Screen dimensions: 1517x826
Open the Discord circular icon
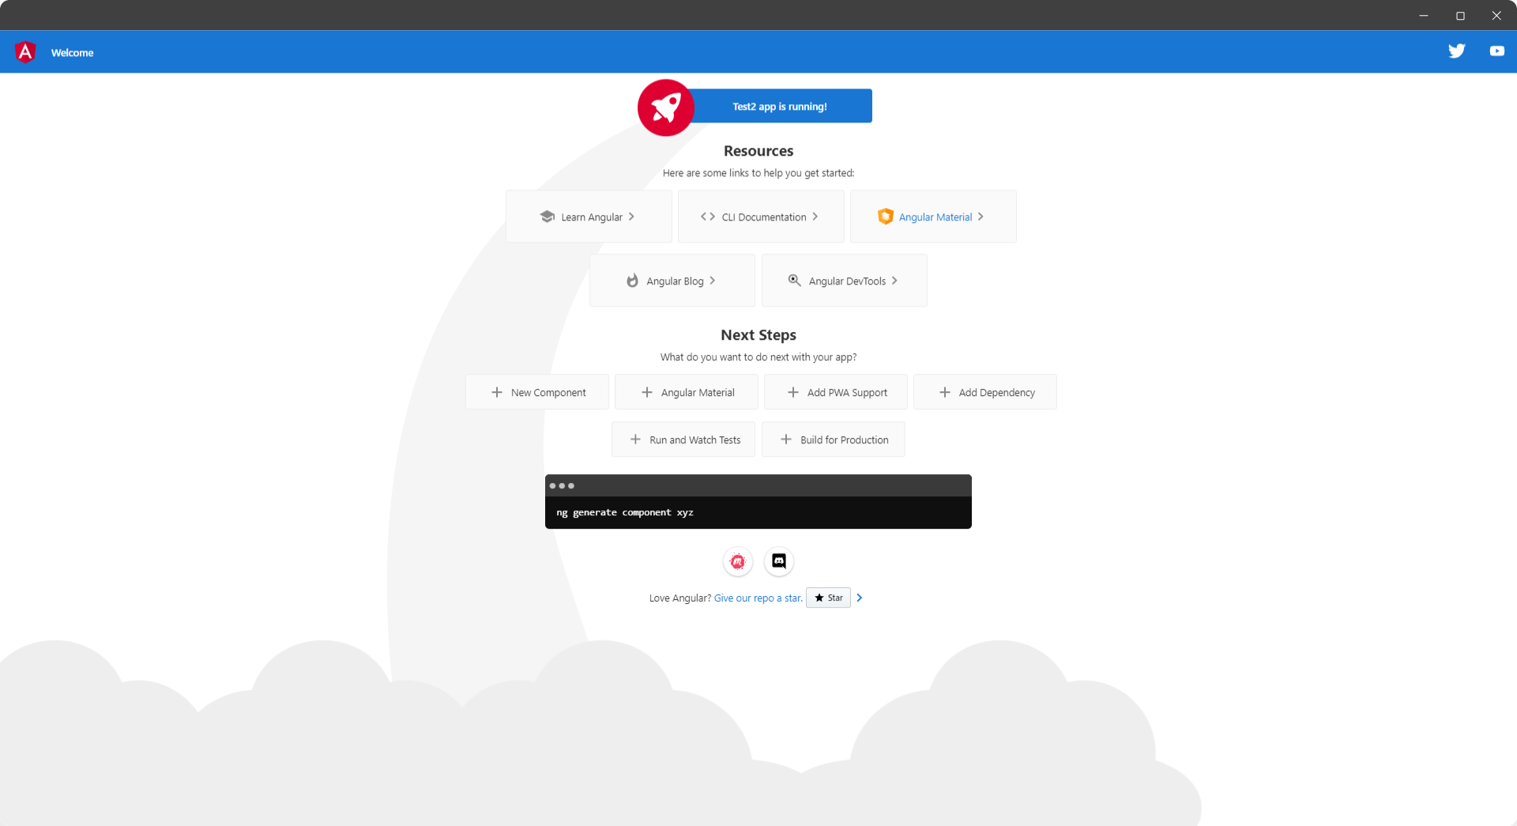pos(779,562)
